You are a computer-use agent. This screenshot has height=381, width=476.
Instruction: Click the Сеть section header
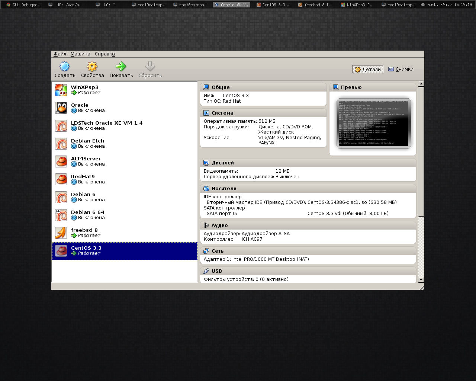pos(218,251)
